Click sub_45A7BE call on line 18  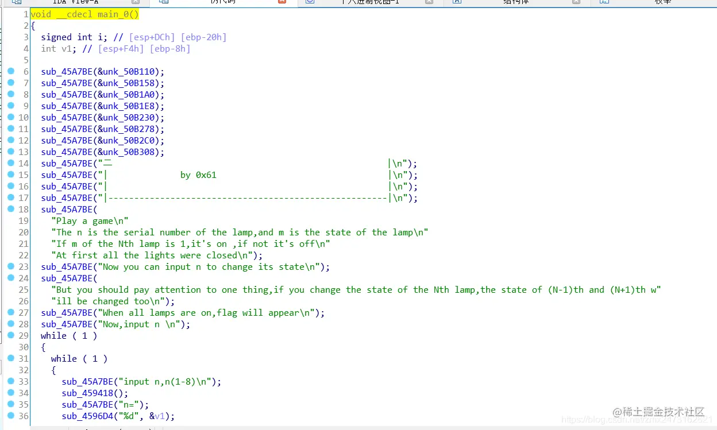(x=67, y=209)
